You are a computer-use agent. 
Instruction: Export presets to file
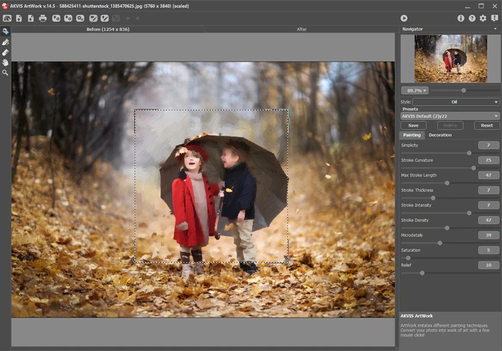point(68,18)
